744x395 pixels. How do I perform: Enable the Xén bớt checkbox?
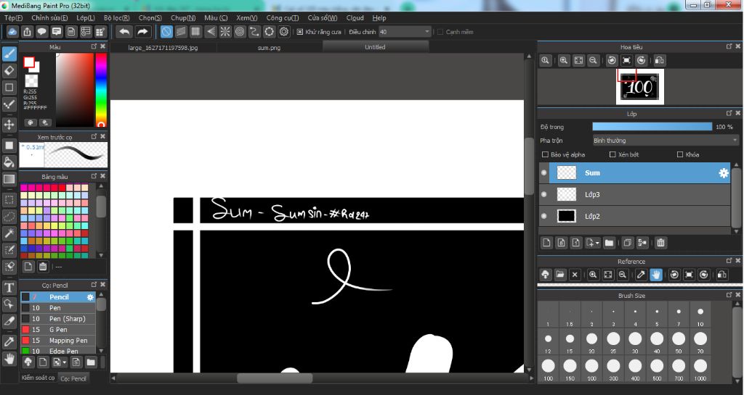pos(612,154)
